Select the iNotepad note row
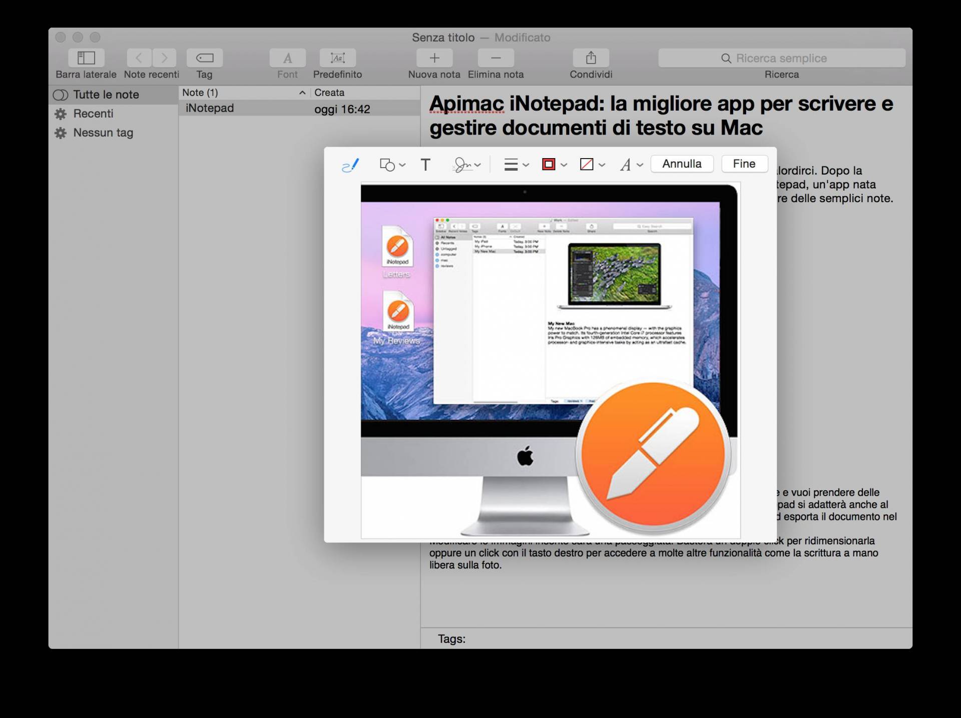961x718 pixels. [299, 108]
